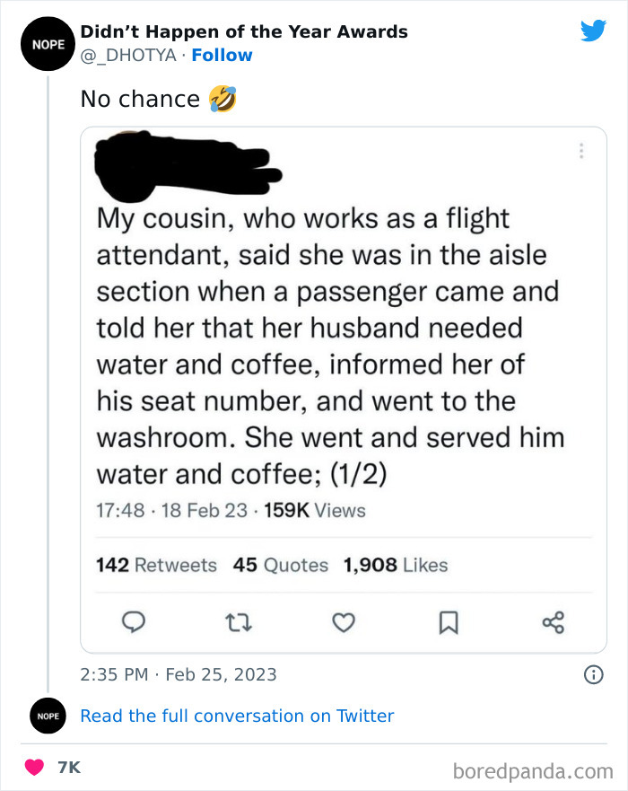Screen dimensions: 628x791
Task: Click the Twitter bird icon
Action: click(594, 30)
